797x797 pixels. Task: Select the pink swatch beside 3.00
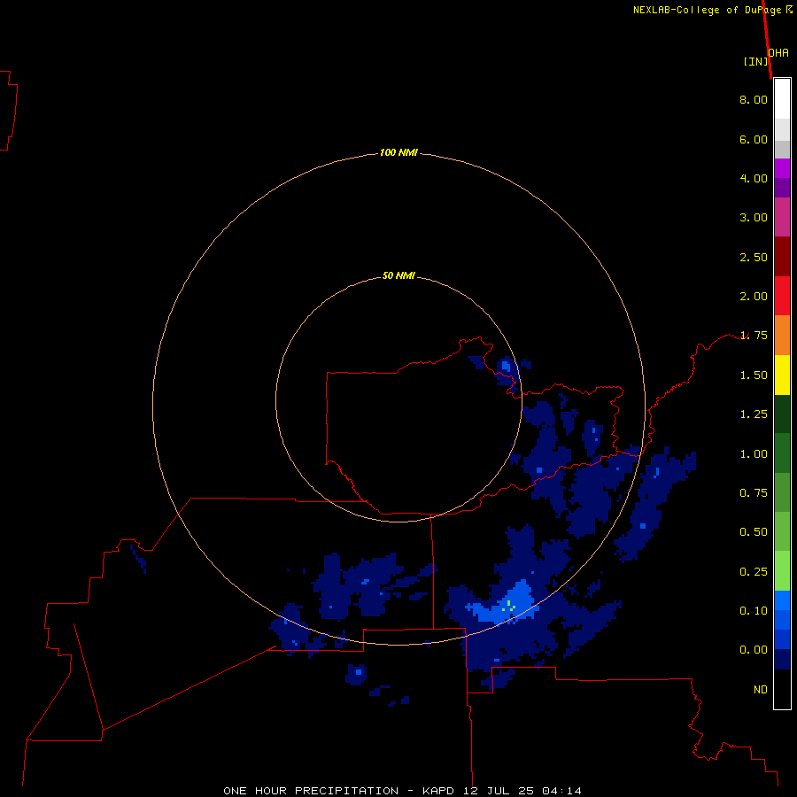782,217
